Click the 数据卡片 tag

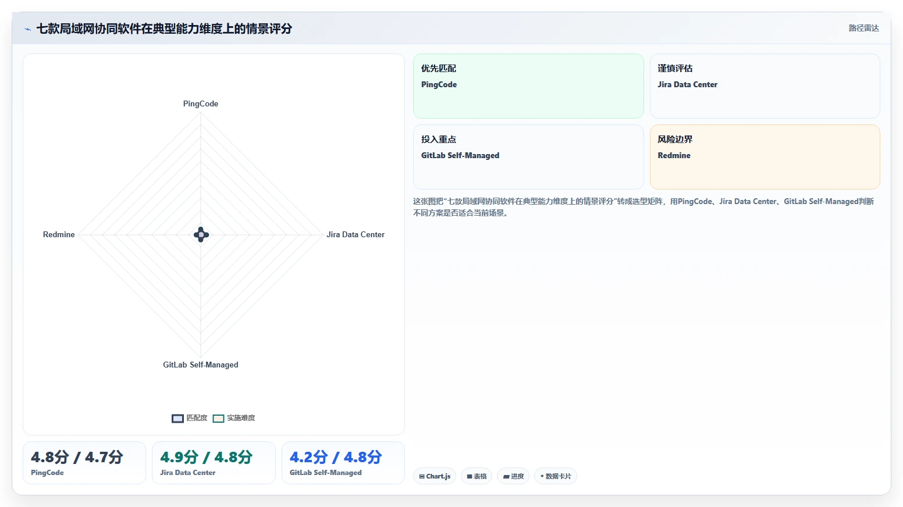[556, 476]
